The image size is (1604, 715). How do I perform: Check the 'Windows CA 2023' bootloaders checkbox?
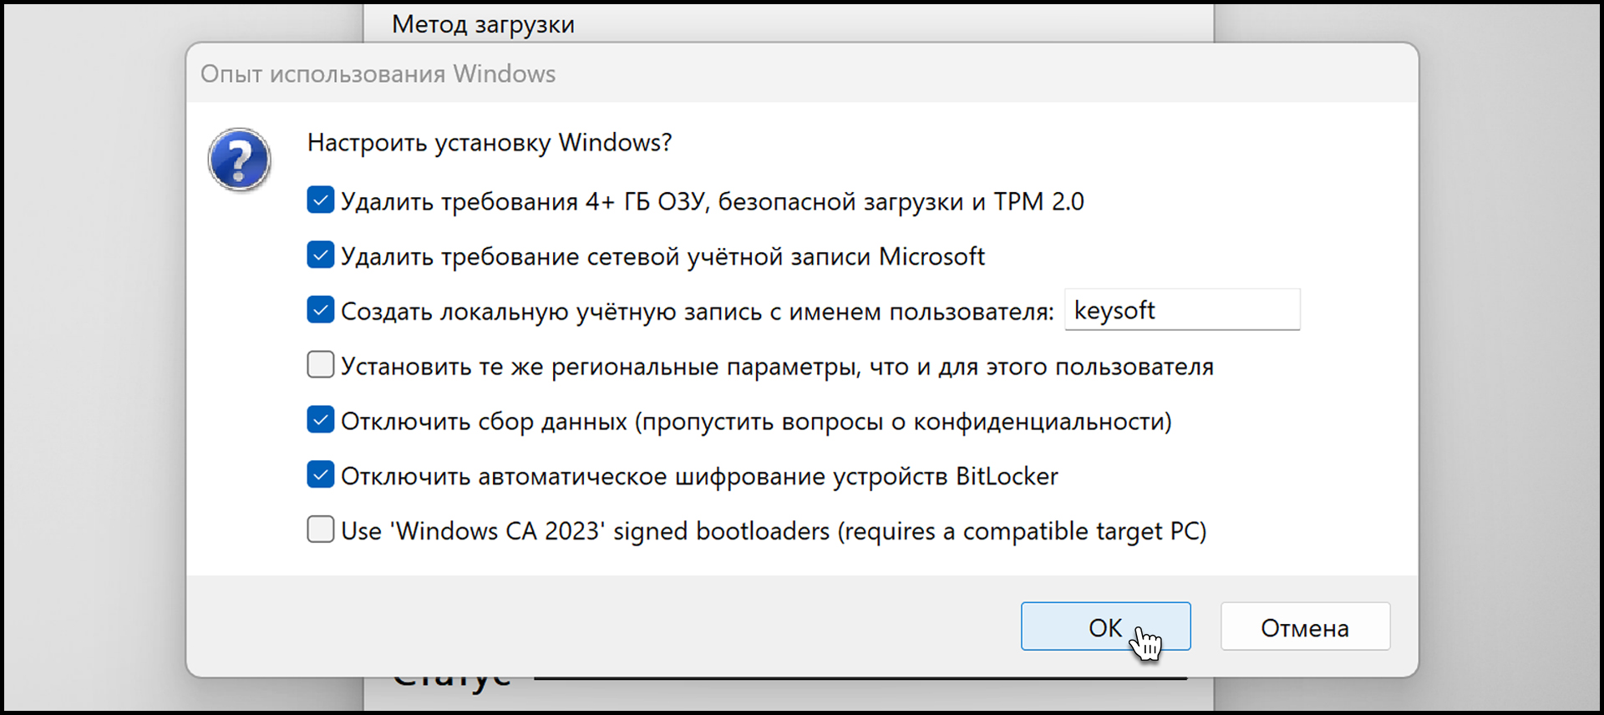(321, 530)
